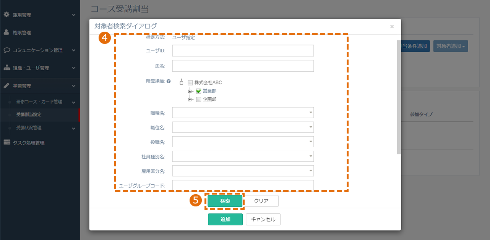Click the クリア button
The image size is (490, 240).
(x=261, y=201)
